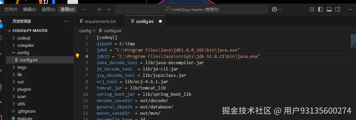Click the tomcat_jar line
356x120 pixels.
pyautogui.click(x=131, y=88)
